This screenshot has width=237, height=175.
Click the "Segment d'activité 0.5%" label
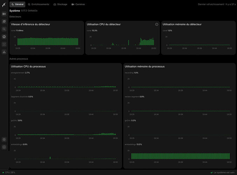point(22,97)
